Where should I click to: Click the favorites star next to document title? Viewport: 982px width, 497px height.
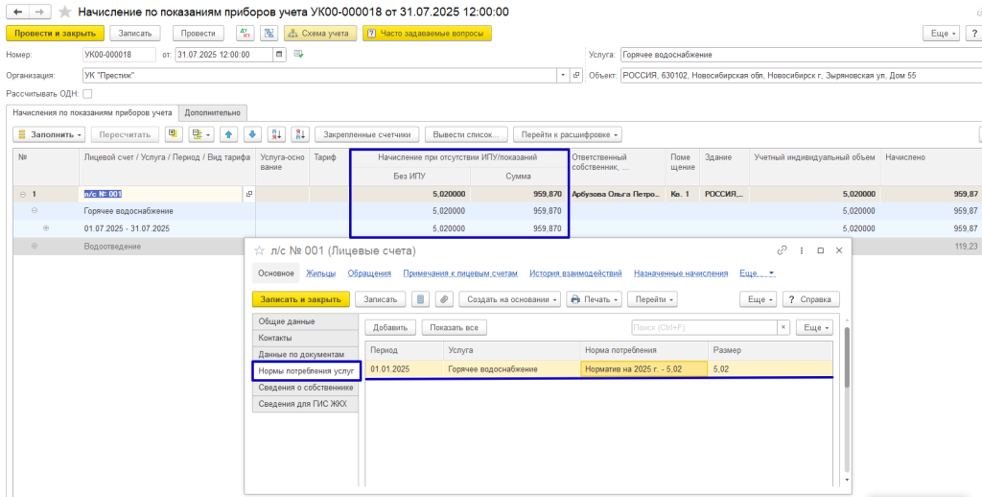tap(65, 12)
